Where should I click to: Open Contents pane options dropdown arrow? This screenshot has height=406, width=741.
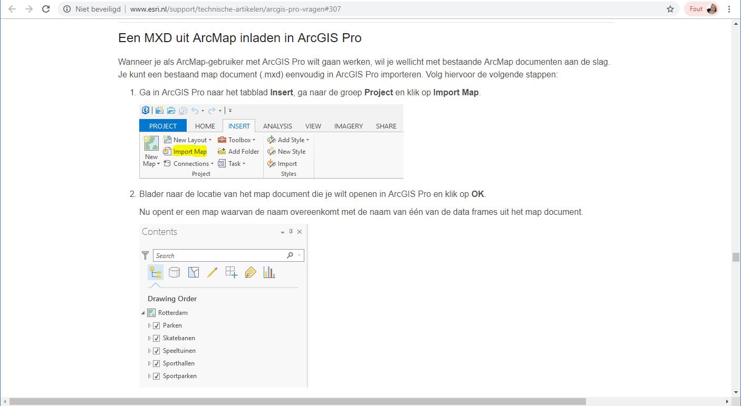pyautogui.click(x=282, y=232)
